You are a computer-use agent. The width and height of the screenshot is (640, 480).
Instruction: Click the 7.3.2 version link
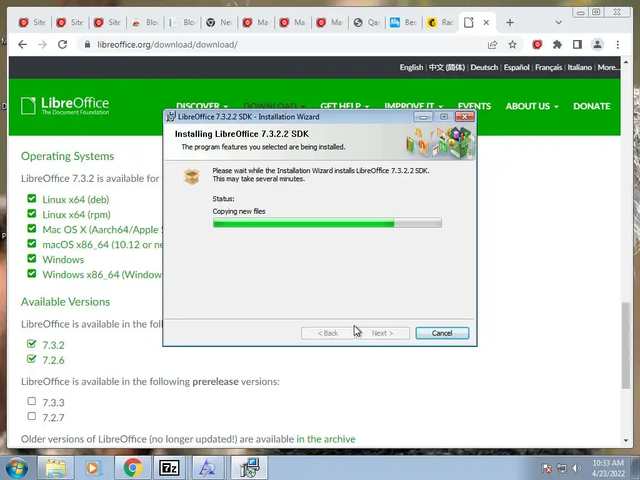54,345
